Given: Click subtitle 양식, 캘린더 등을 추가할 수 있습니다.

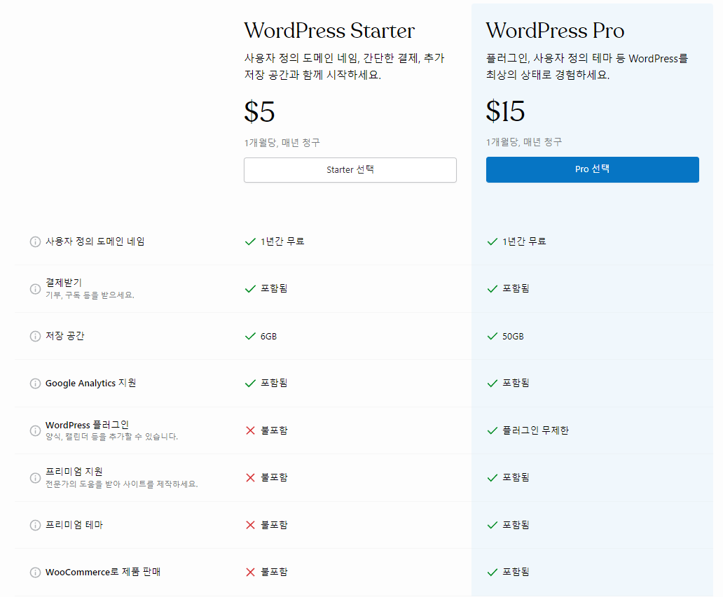Looking at the screenshot, I should tap(111, 437).
